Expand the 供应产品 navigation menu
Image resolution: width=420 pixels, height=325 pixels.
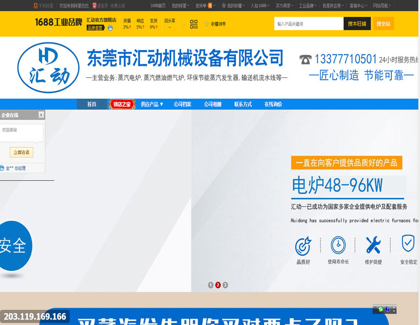pyautogui.click(x=152, y=104)
